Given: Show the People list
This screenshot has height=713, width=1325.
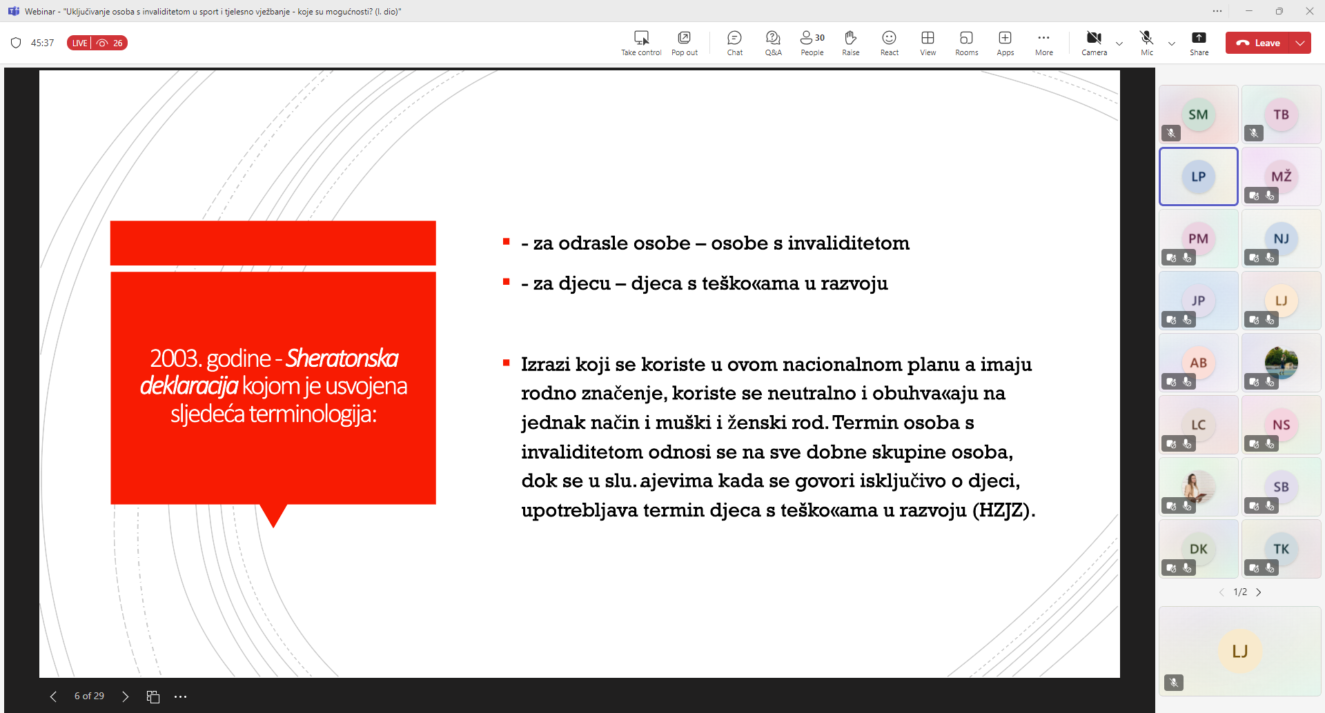Looking at the screenshot, I should click(x=812, y=43).
